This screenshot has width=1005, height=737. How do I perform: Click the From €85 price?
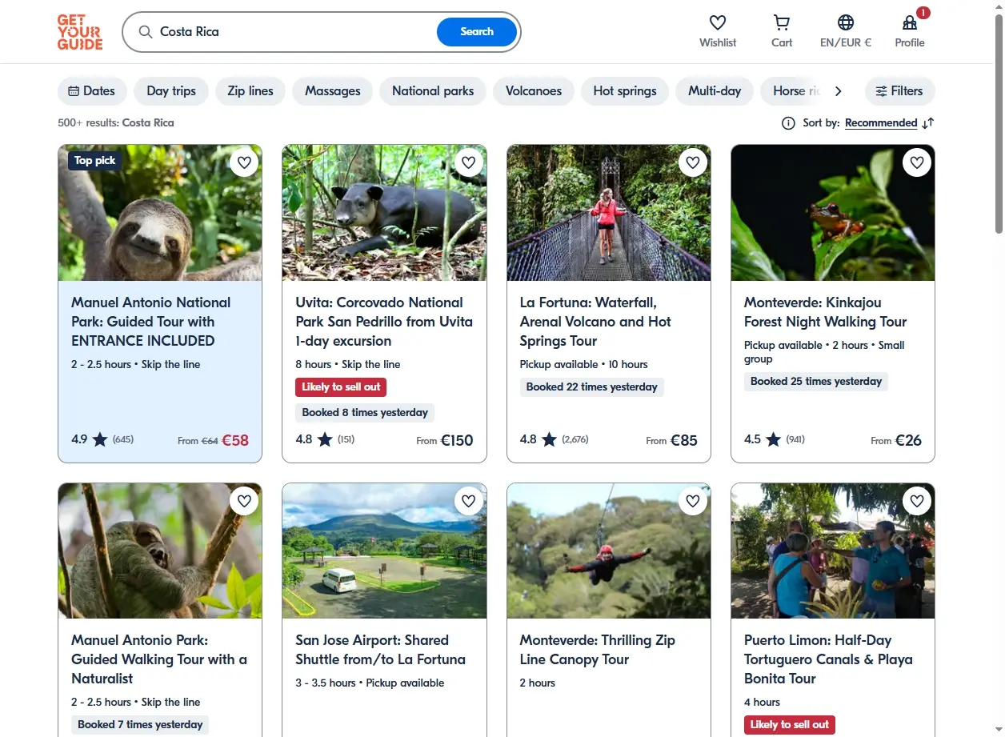(x=671, y=440)
